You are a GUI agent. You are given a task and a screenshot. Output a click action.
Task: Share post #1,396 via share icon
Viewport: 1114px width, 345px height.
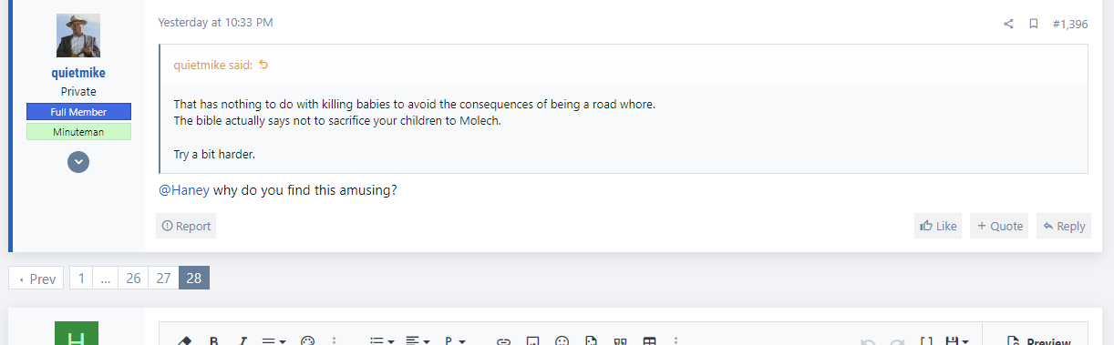(x=1008, y=24)
